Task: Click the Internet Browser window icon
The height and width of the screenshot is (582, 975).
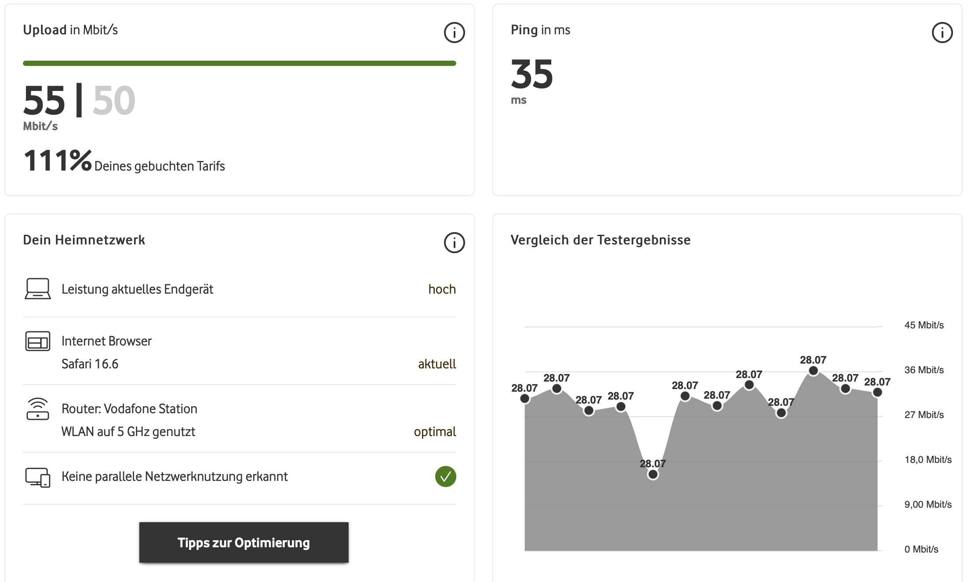Action: pos(38,341)
